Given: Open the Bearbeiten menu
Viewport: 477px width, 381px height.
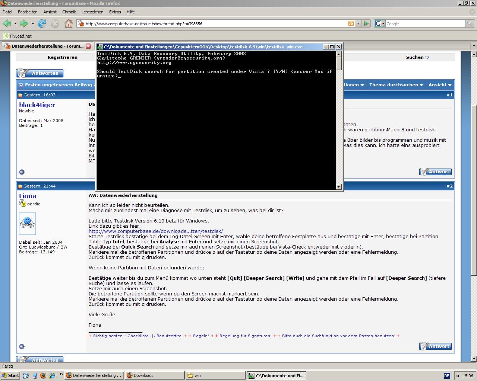Looking at the screenshot, I should [x=28, y=12].
